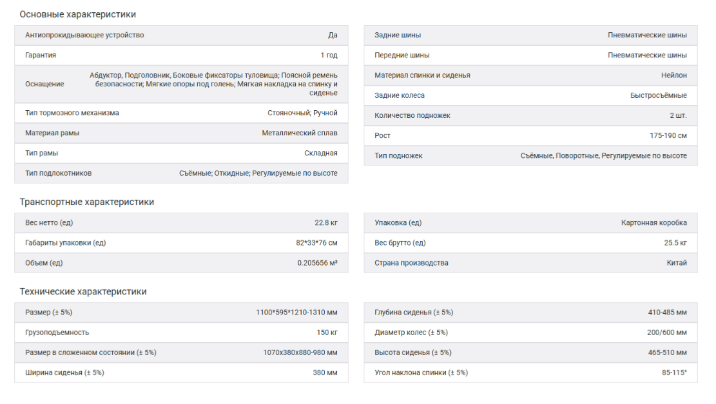The image size is (716, 404).
Task: Click the 'Складная' frame type value
Action: click(321, 153)
